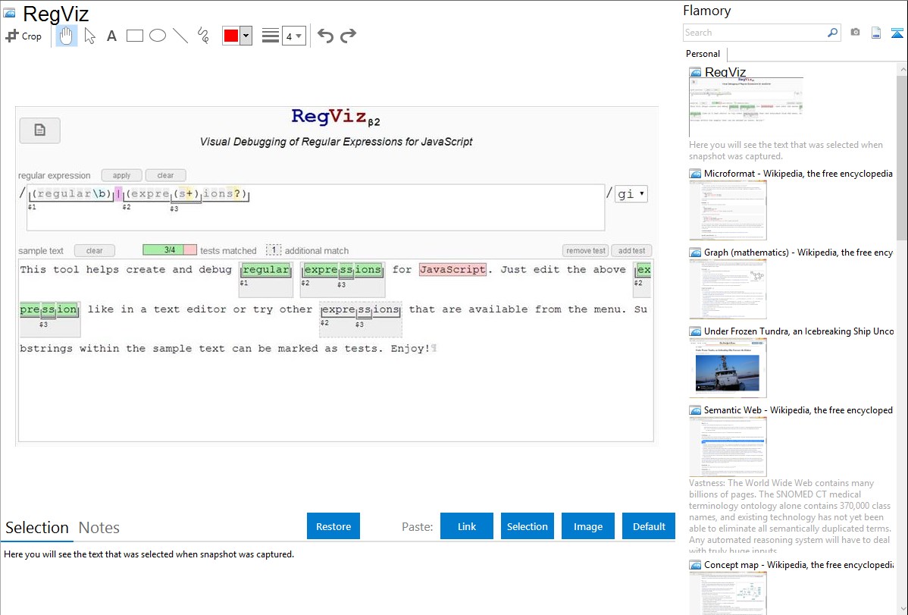Image resolution: width=908 pixels, height=615 pixels.
Task: Open the Personal tab
Action: 703,54
